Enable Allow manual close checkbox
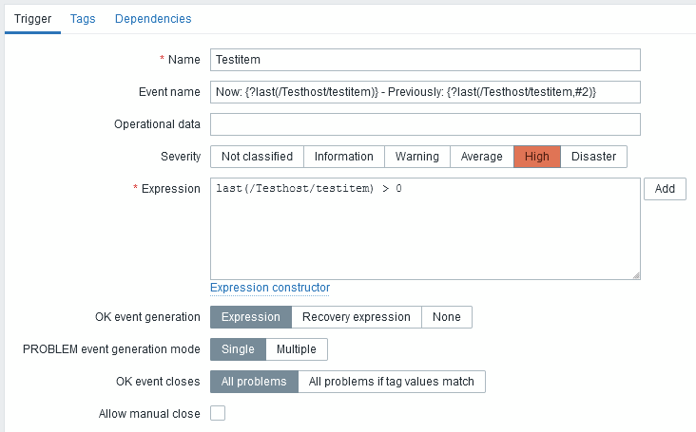Viewport: 696px width, 432px height. (218, 414)
